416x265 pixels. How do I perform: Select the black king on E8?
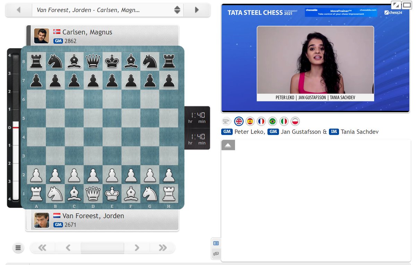tap(112, 62)
